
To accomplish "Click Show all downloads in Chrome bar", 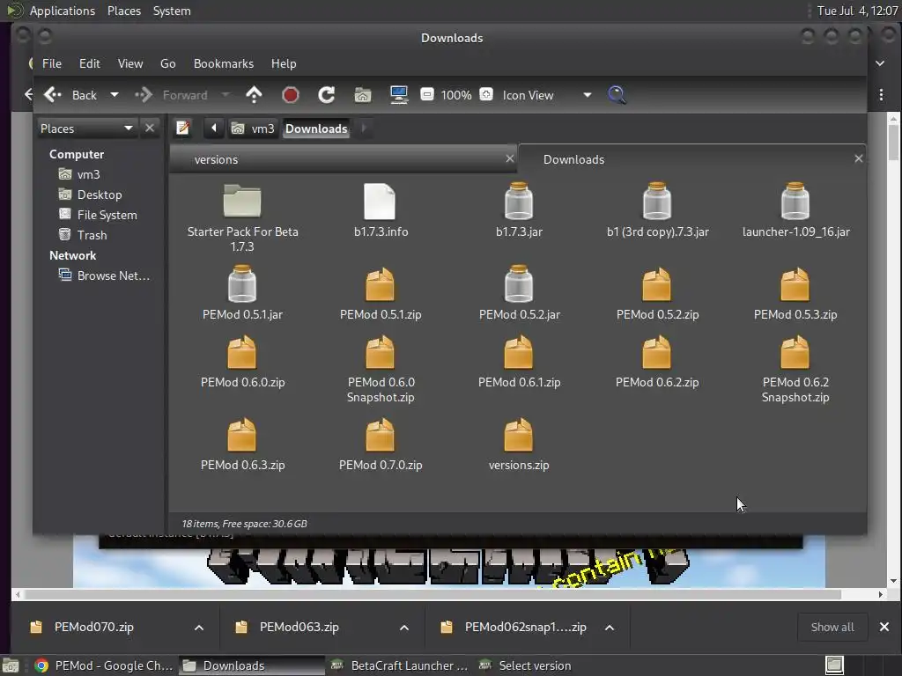I will (x=832, y=627).
